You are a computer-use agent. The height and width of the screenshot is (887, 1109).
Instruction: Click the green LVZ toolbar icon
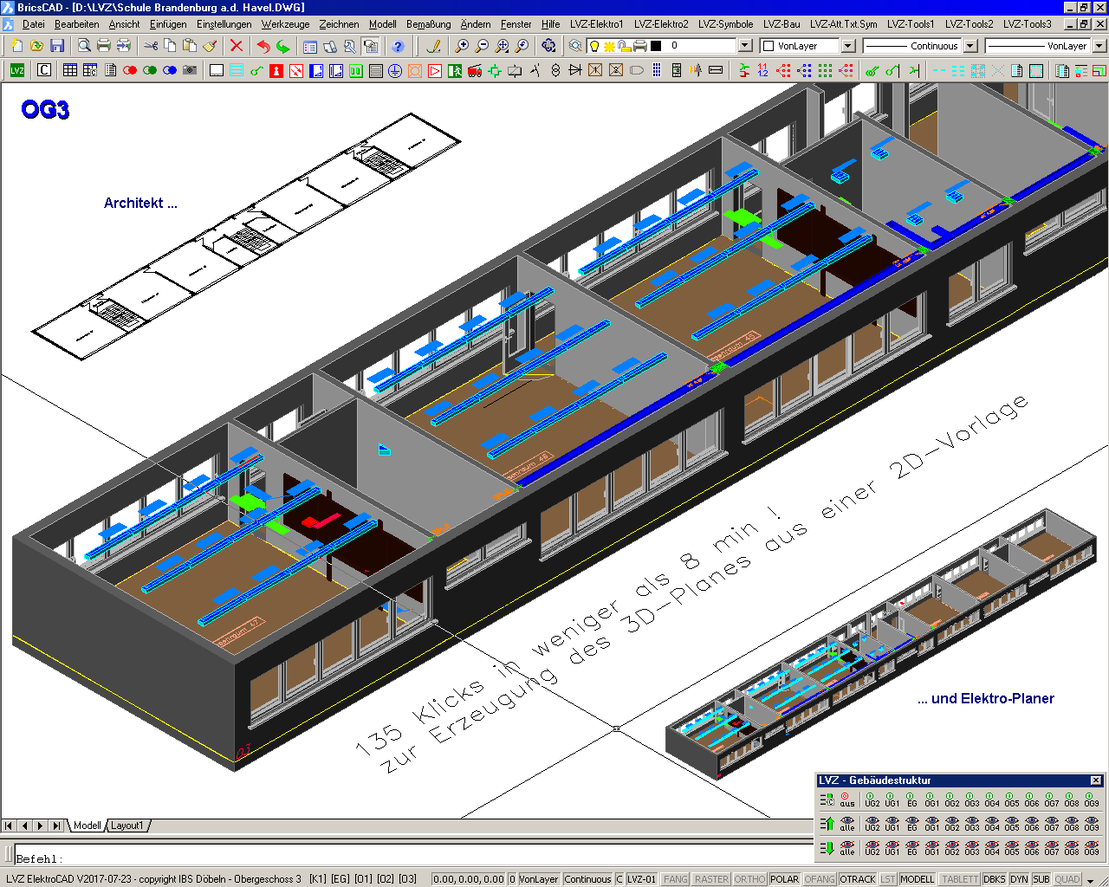coord(17,70)
